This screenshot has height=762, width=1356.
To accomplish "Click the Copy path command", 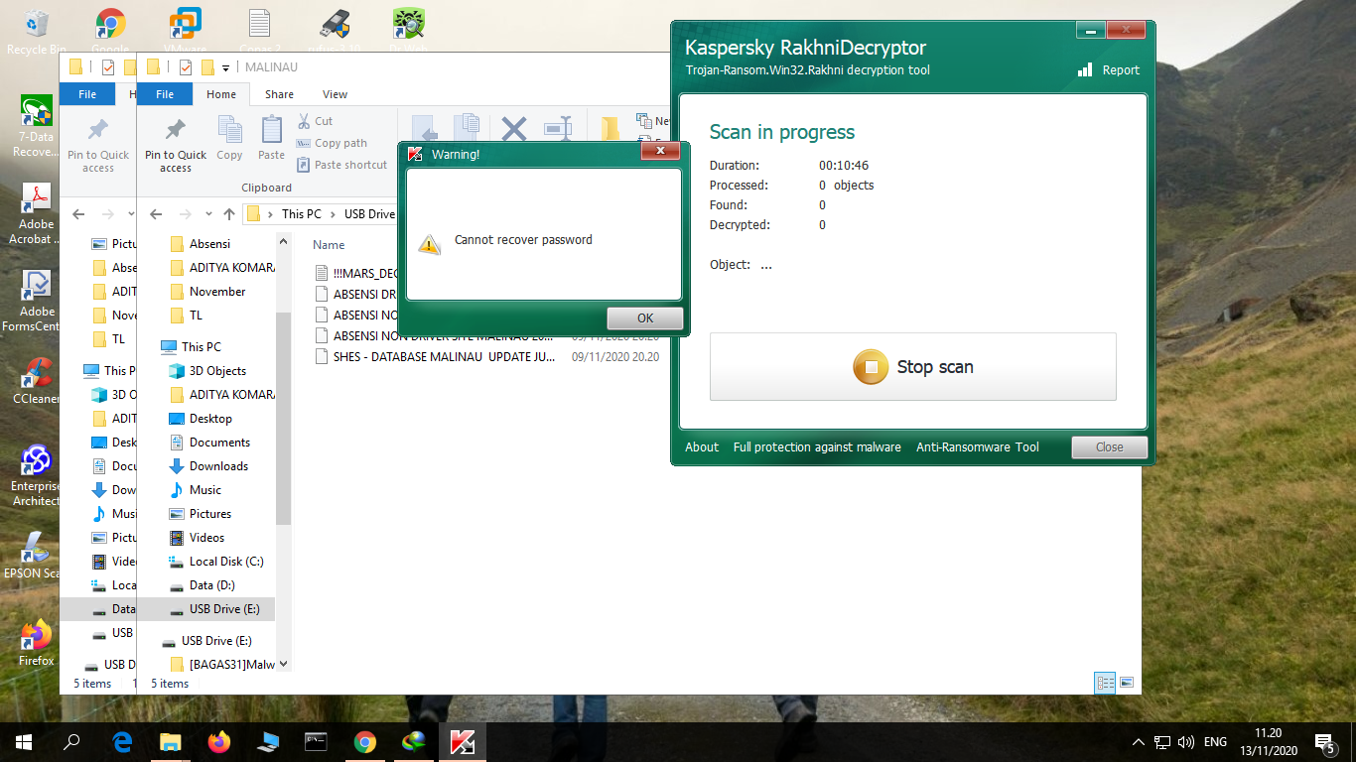I will point(332,143).
